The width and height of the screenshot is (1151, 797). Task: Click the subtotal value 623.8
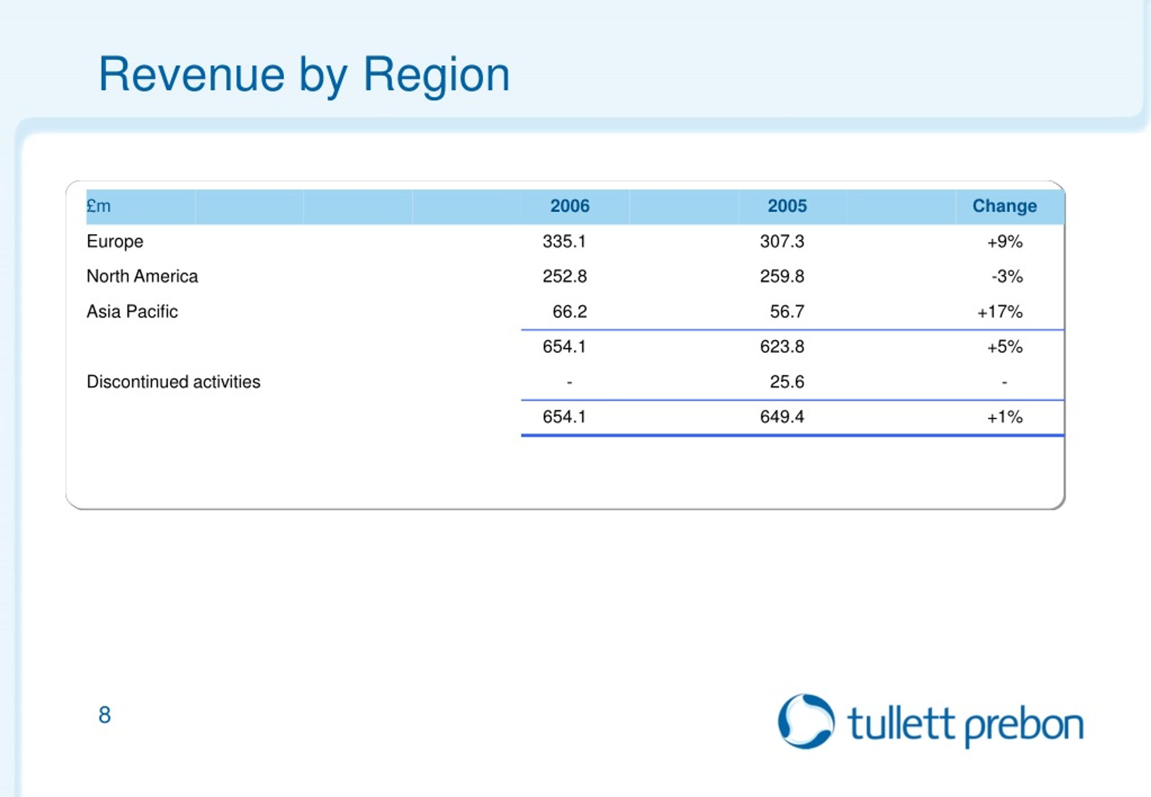pos(782,347)
